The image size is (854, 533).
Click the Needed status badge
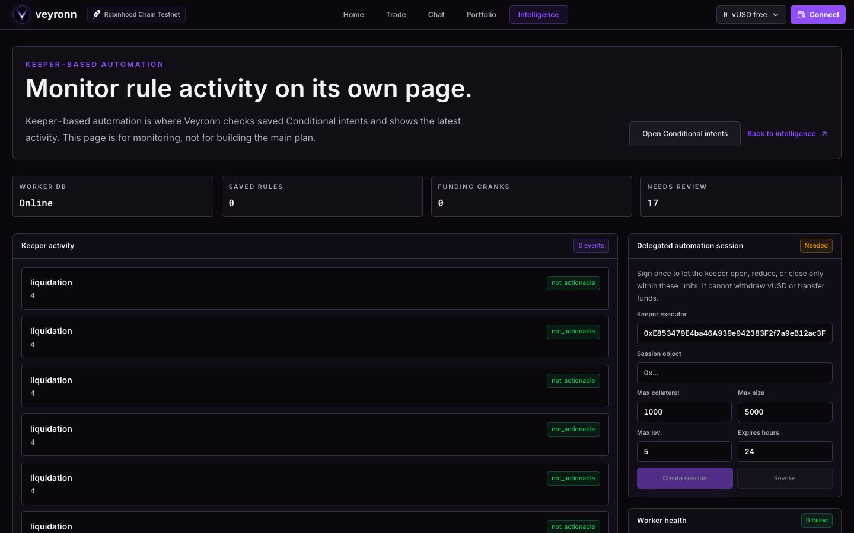point(816,246)
